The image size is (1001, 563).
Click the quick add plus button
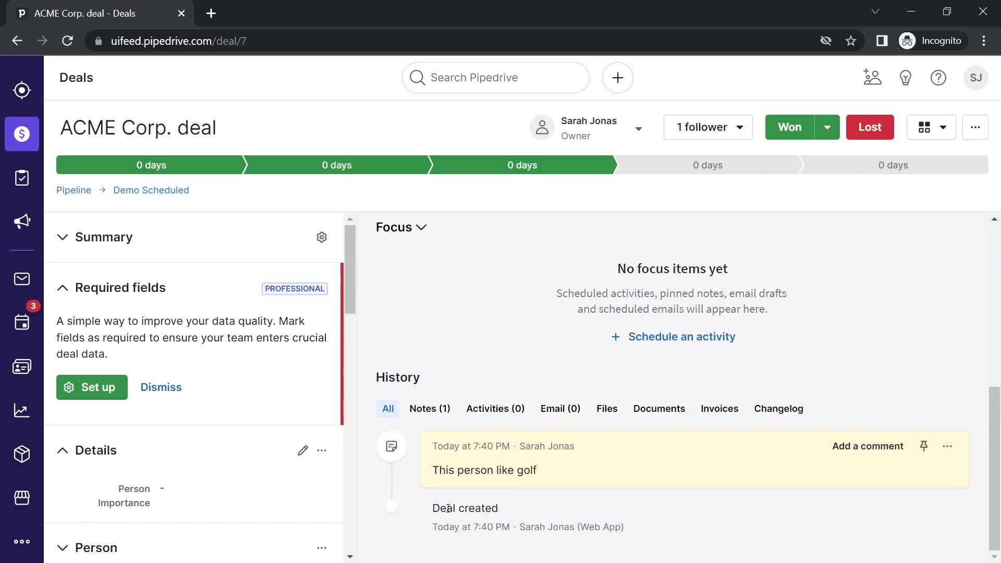click(618, 78)
